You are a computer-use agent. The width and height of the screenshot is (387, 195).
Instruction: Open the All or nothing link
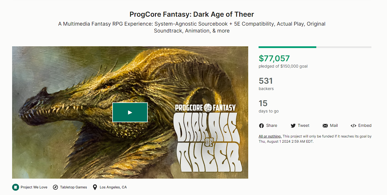click(x=270, y=136)
